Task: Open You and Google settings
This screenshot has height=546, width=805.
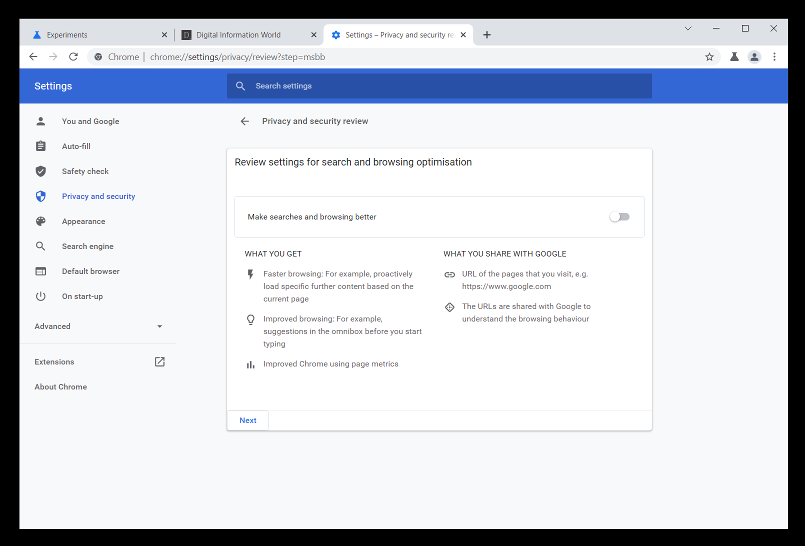Action: (x=90, y=121)
